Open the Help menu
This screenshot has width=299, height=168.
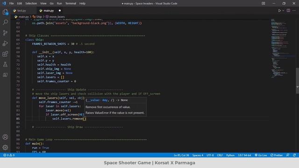[x=82, y=3]
